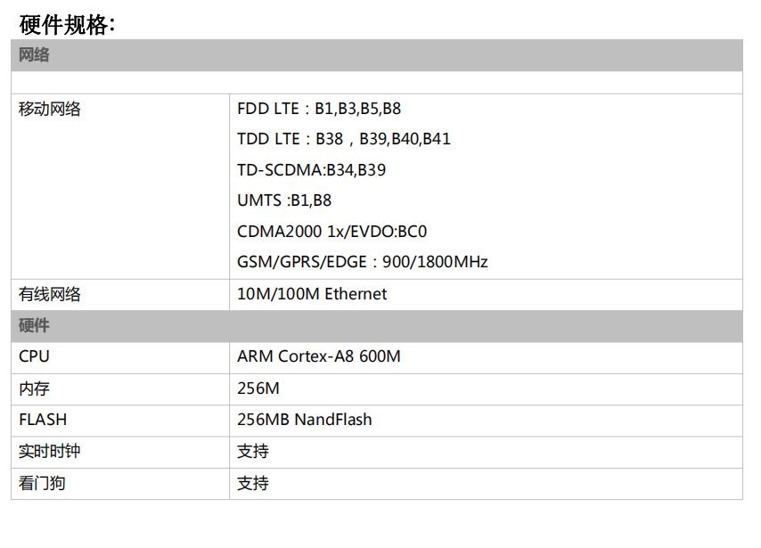Viewport: 761px width, 548px height.
Task: Select the 256M memory value
Action: 258,389
